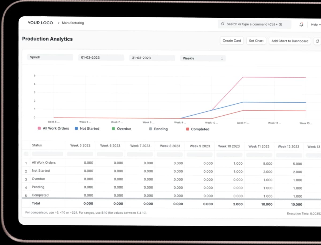Click Total Week 12 value 10.000
The image size is (321, 245).
[x=297, y=205]
